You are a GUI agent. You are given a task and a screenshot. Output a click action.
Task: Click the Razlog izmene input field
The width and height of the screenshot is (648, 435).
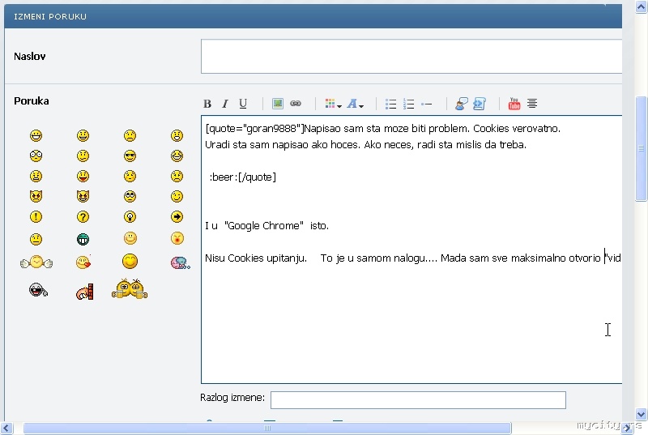[x=418, y=400]
